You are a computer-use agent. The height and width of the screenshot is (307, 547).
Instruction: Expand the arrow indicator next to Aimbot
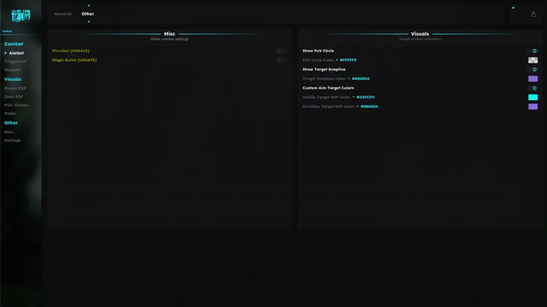point(6,53)
